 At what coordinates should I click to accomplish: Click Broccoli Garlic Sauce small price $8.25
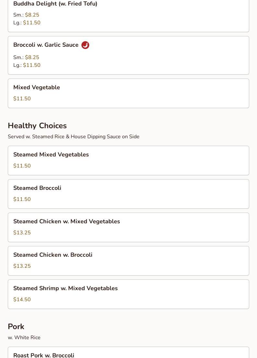(32, 57)
